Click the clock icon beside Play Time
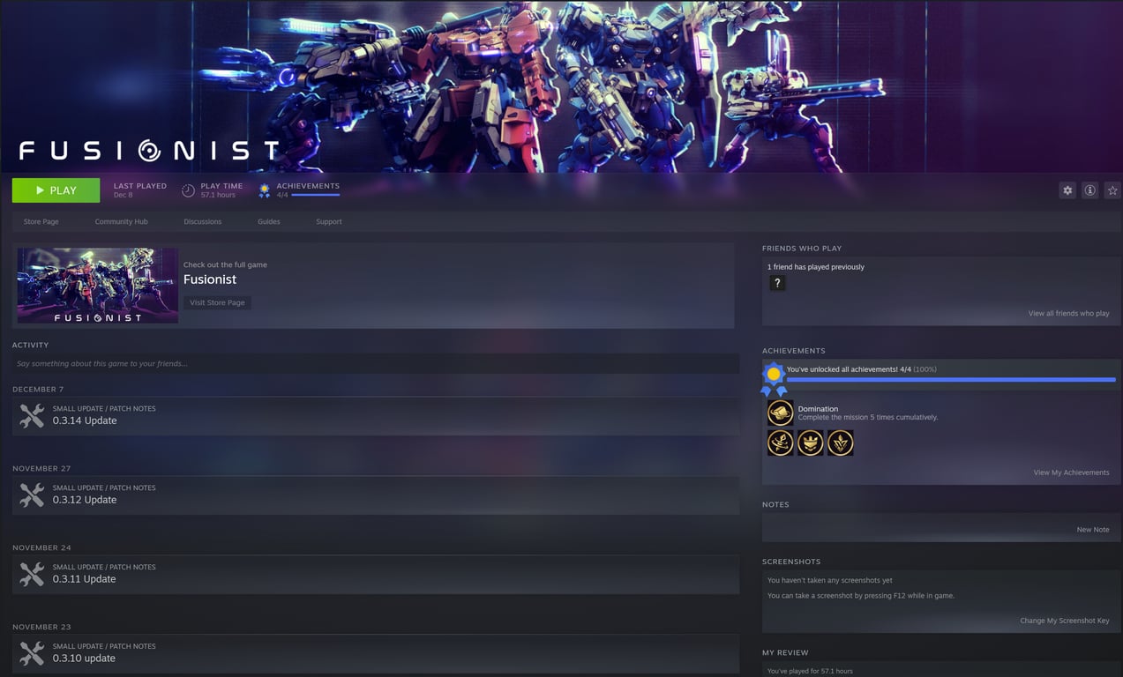This screenshot has width=1123, height=677. point(188,190)
